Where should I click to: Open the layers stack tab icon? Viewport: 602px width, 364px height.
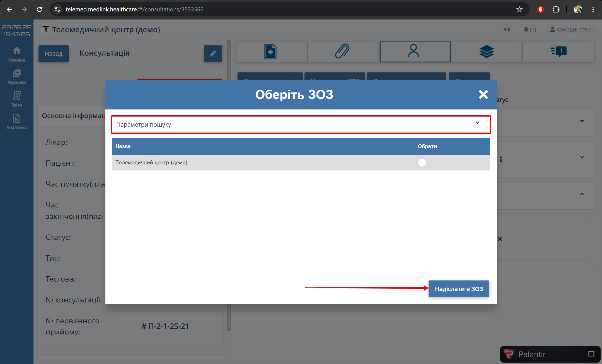click(x=486, y=52)
